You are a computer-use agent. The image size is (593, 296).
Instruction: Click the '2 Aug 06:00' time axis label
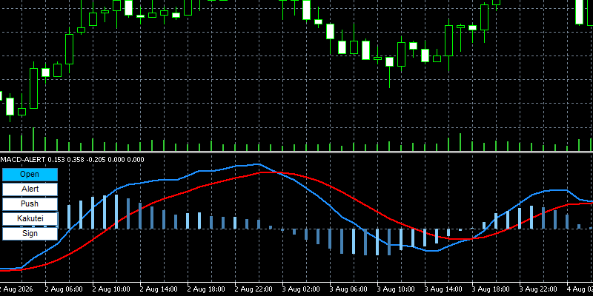click(x=64, y=289)
